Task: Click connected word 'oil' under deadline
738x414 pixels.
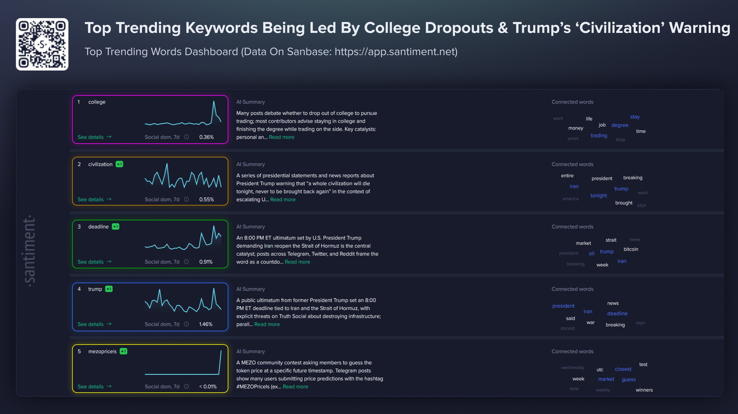Action: coord(592,253)
